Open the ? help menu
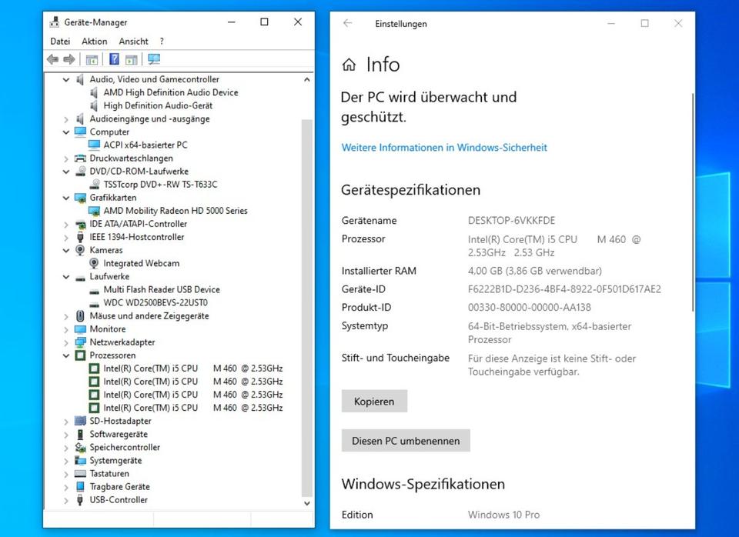Screen dimensions: 739x537 point(162,42)
